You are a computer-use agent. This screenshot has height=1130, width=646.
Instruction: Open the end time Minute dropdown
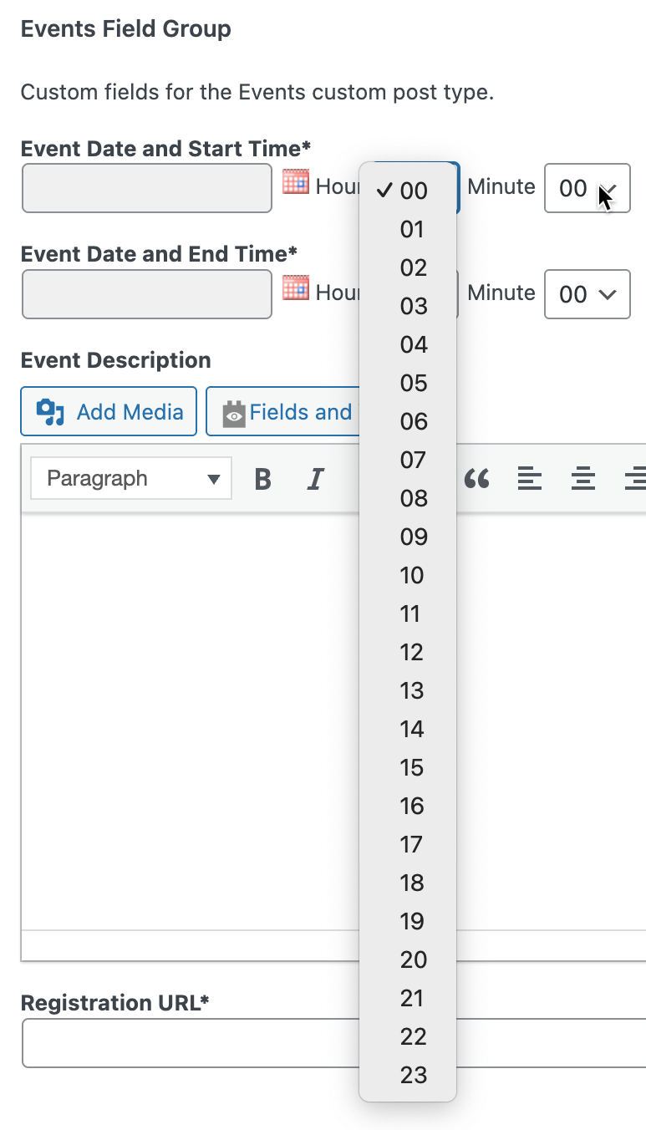point(587,294)
